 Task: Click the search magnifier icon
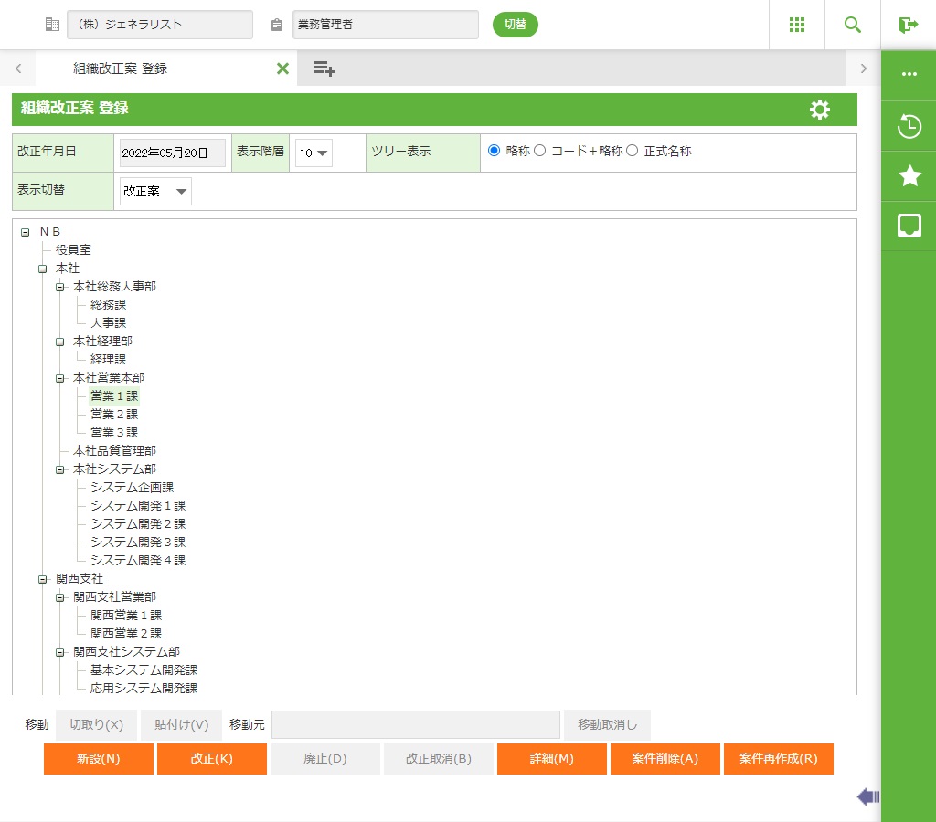(852, 25)
